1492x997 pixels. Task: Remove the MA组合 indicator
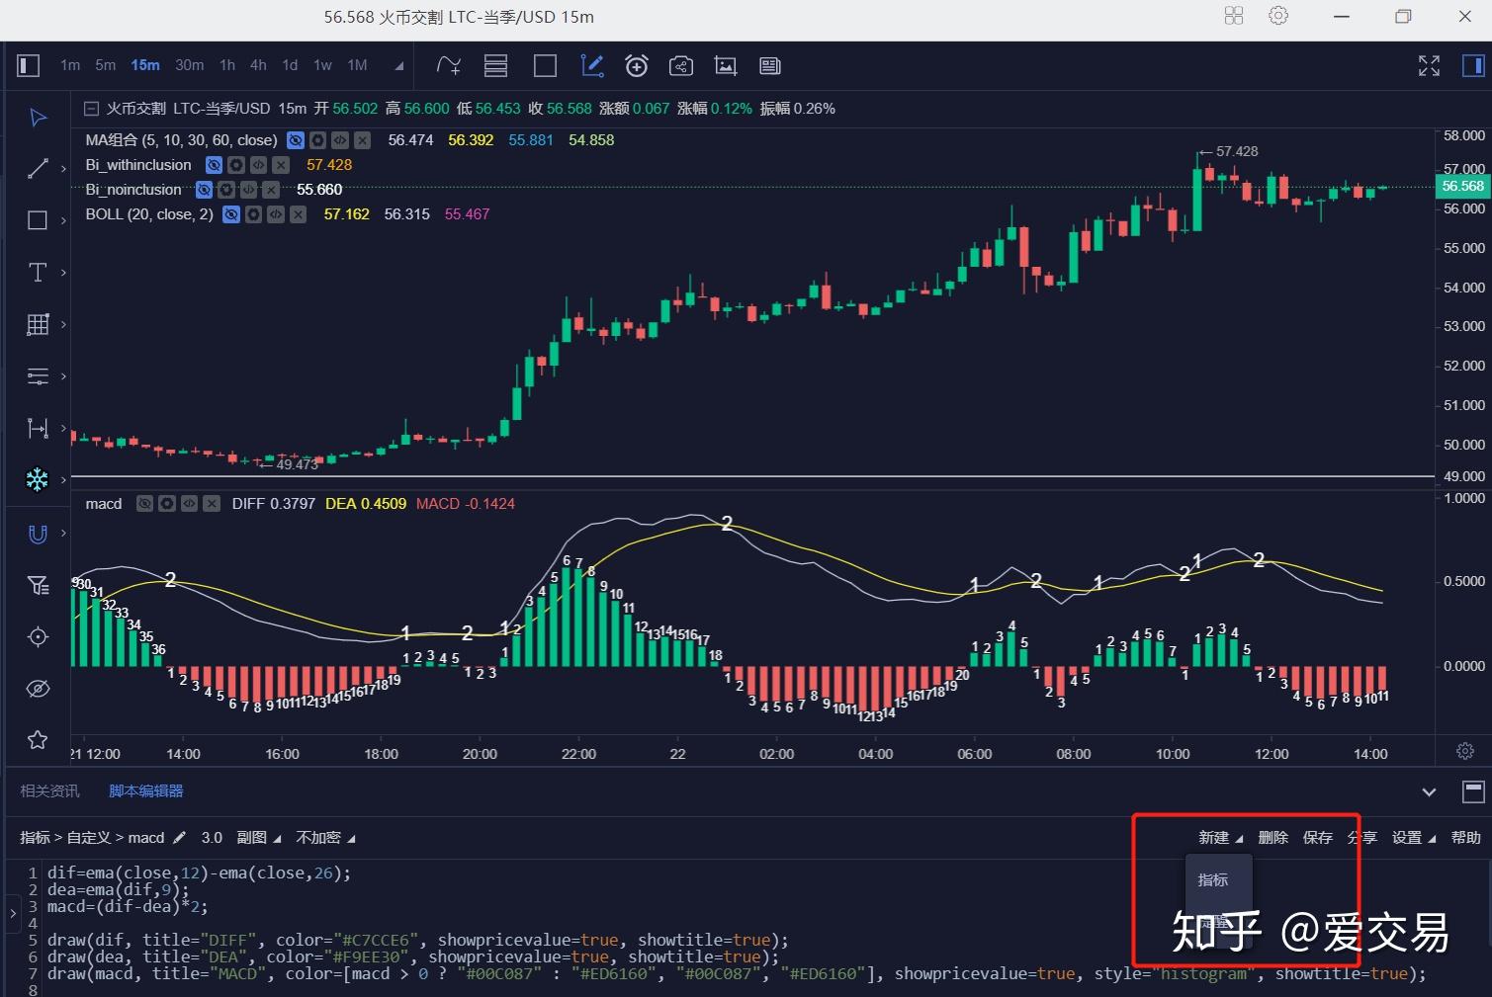[363, 140]
